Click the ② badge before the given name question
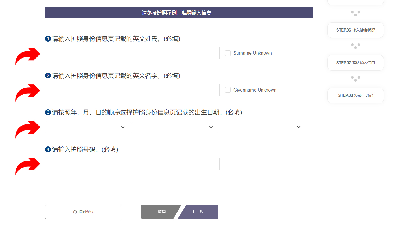 click(x=48, y=75)
